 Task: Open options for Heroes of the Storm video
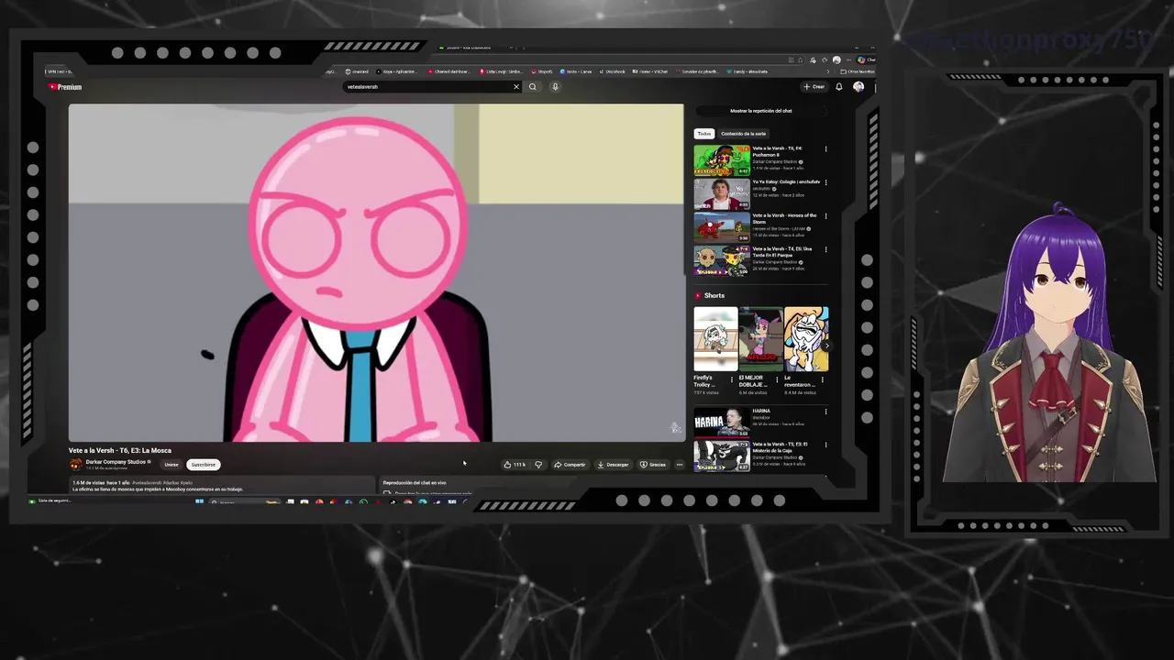825,216
